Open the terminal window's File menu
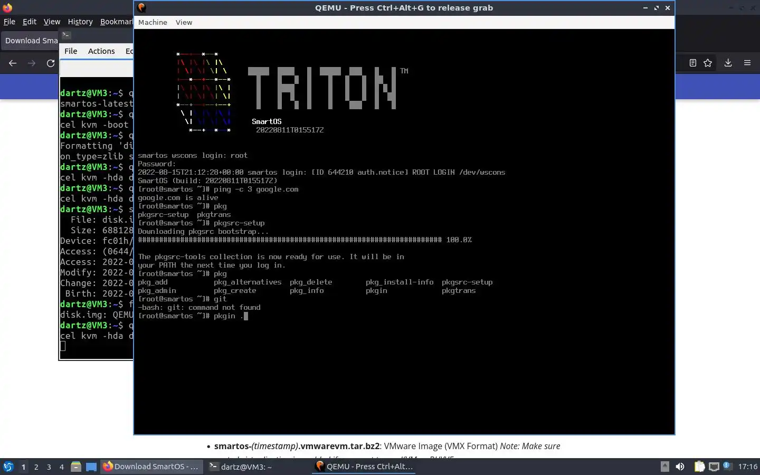 point(71,51)
